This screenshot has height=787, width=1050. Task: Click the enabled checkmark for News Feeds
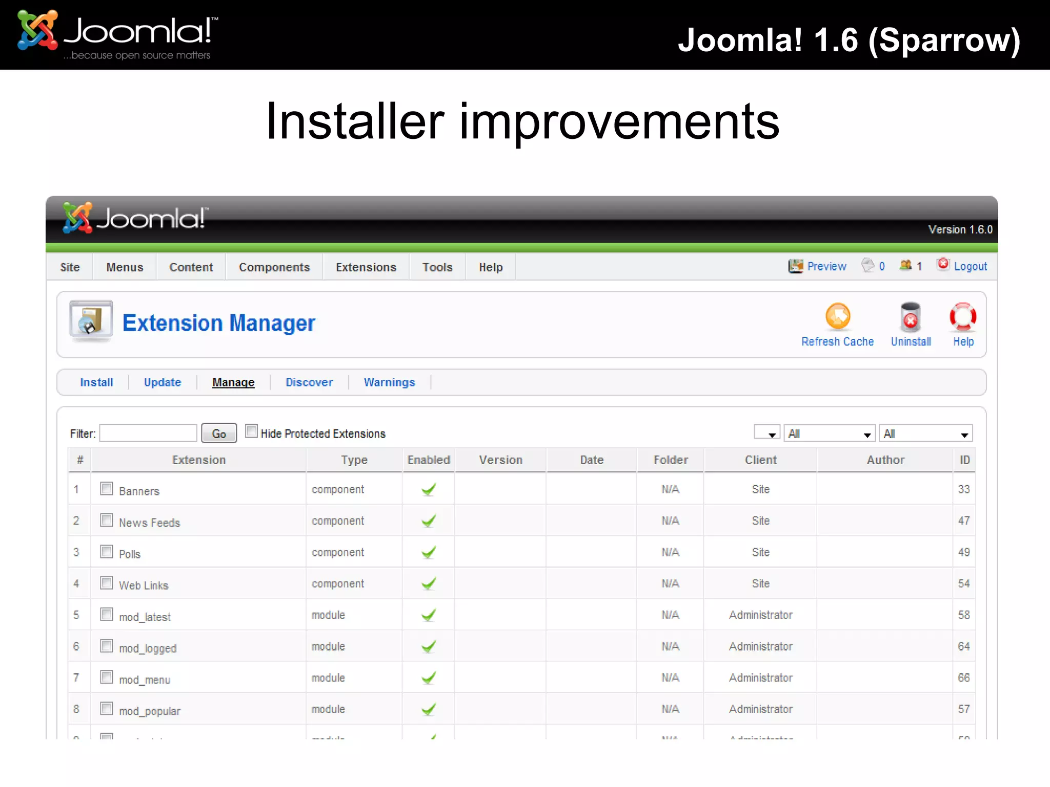pos(429,521)
